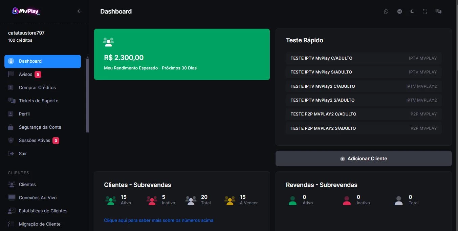Click the Adicionar Cliente button
This screenshot has width=458, height=231.
click(364, 158)
